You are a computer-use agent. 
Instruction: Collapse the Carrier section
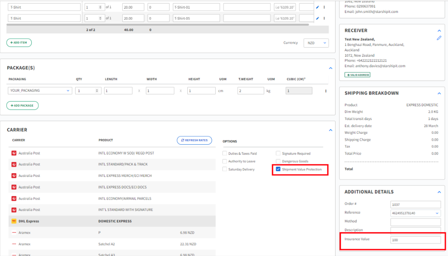click(x=330, y=130)
